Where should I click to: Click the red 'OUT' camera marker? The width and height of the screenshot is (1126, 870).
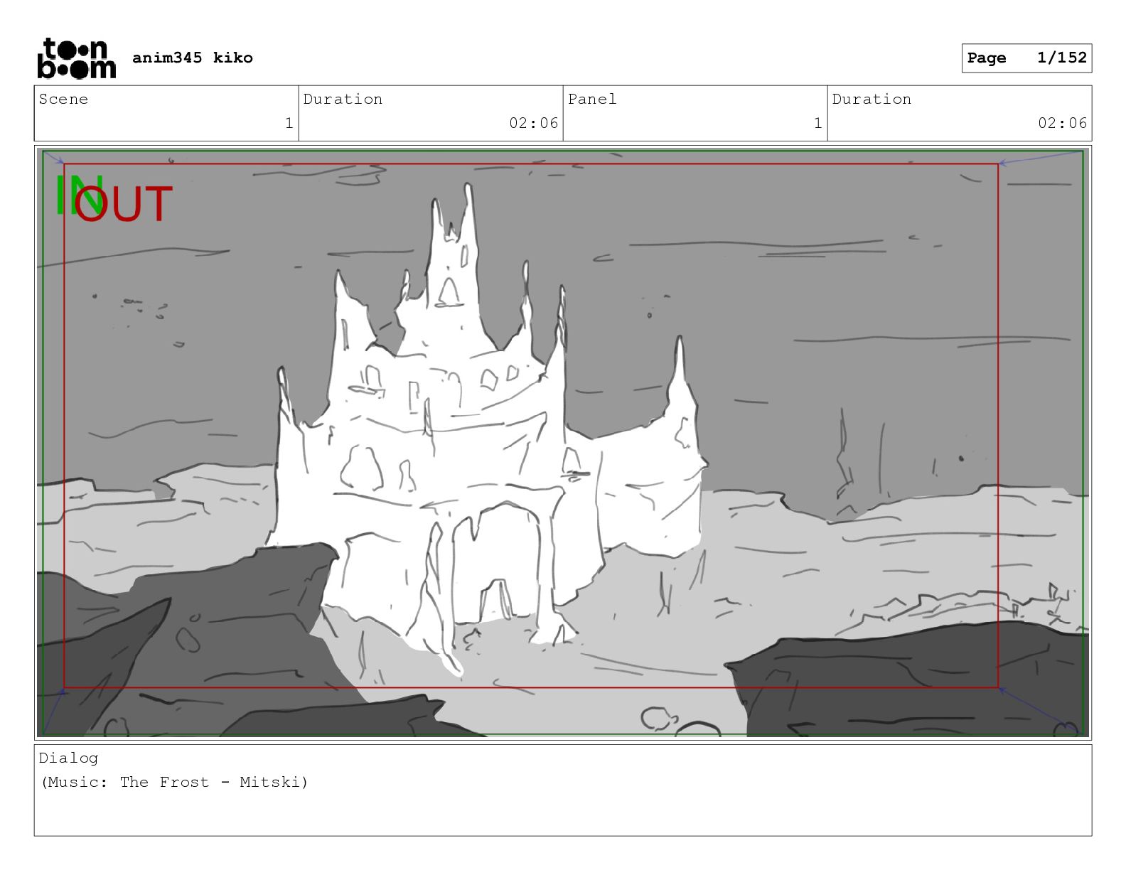[124, 204]
